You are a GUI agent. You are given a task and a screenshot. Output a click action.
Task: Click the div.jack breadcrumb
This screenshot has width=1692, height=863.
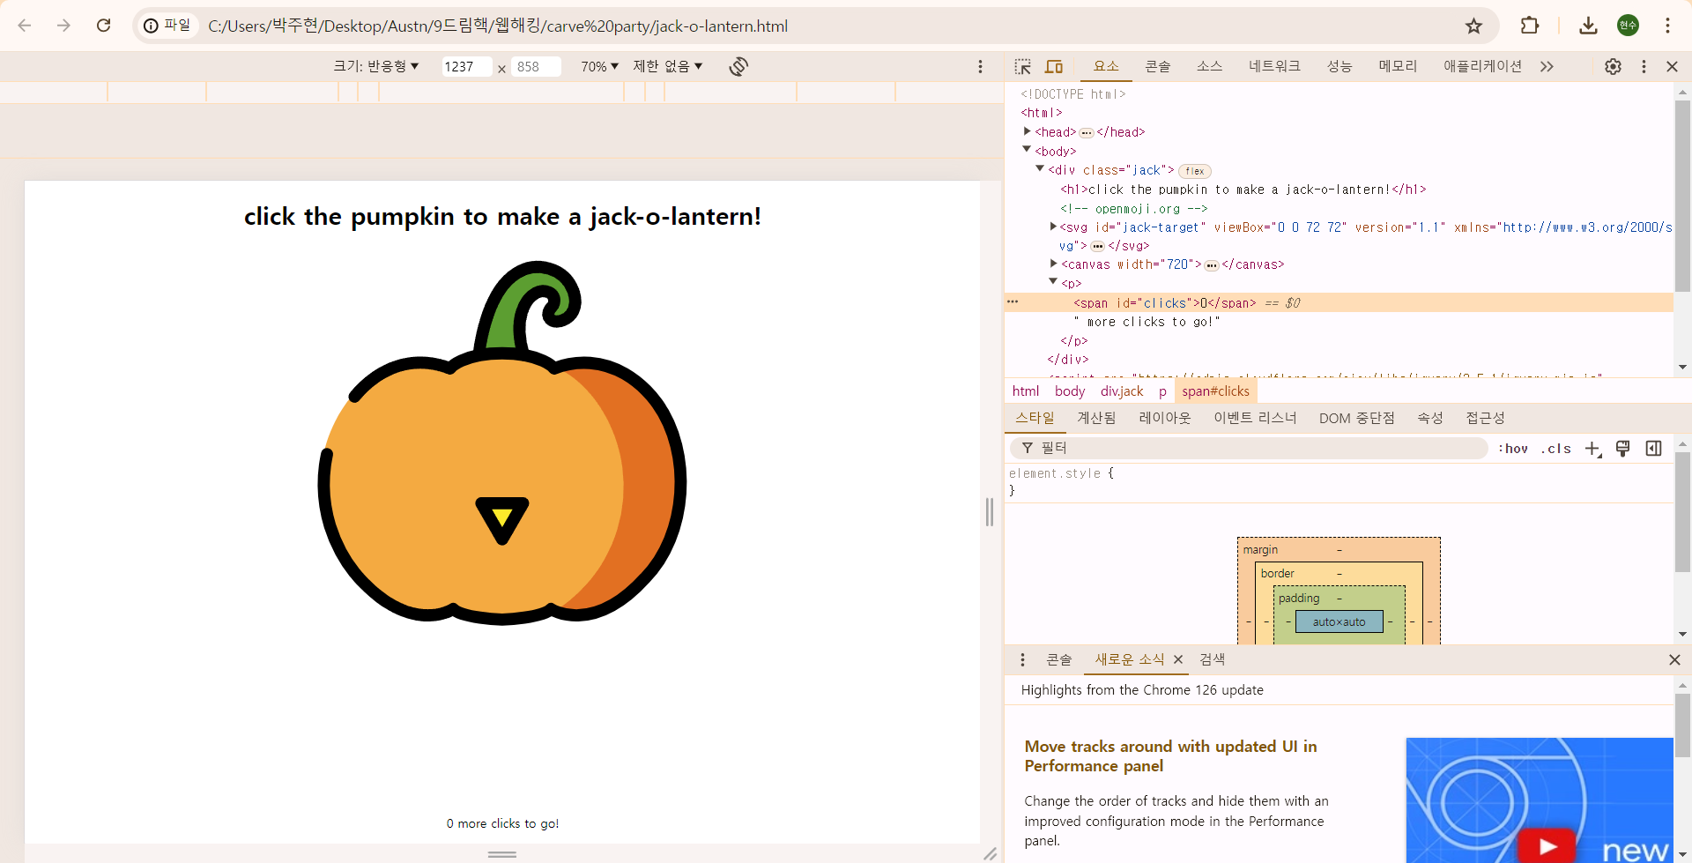point(1121,391)
